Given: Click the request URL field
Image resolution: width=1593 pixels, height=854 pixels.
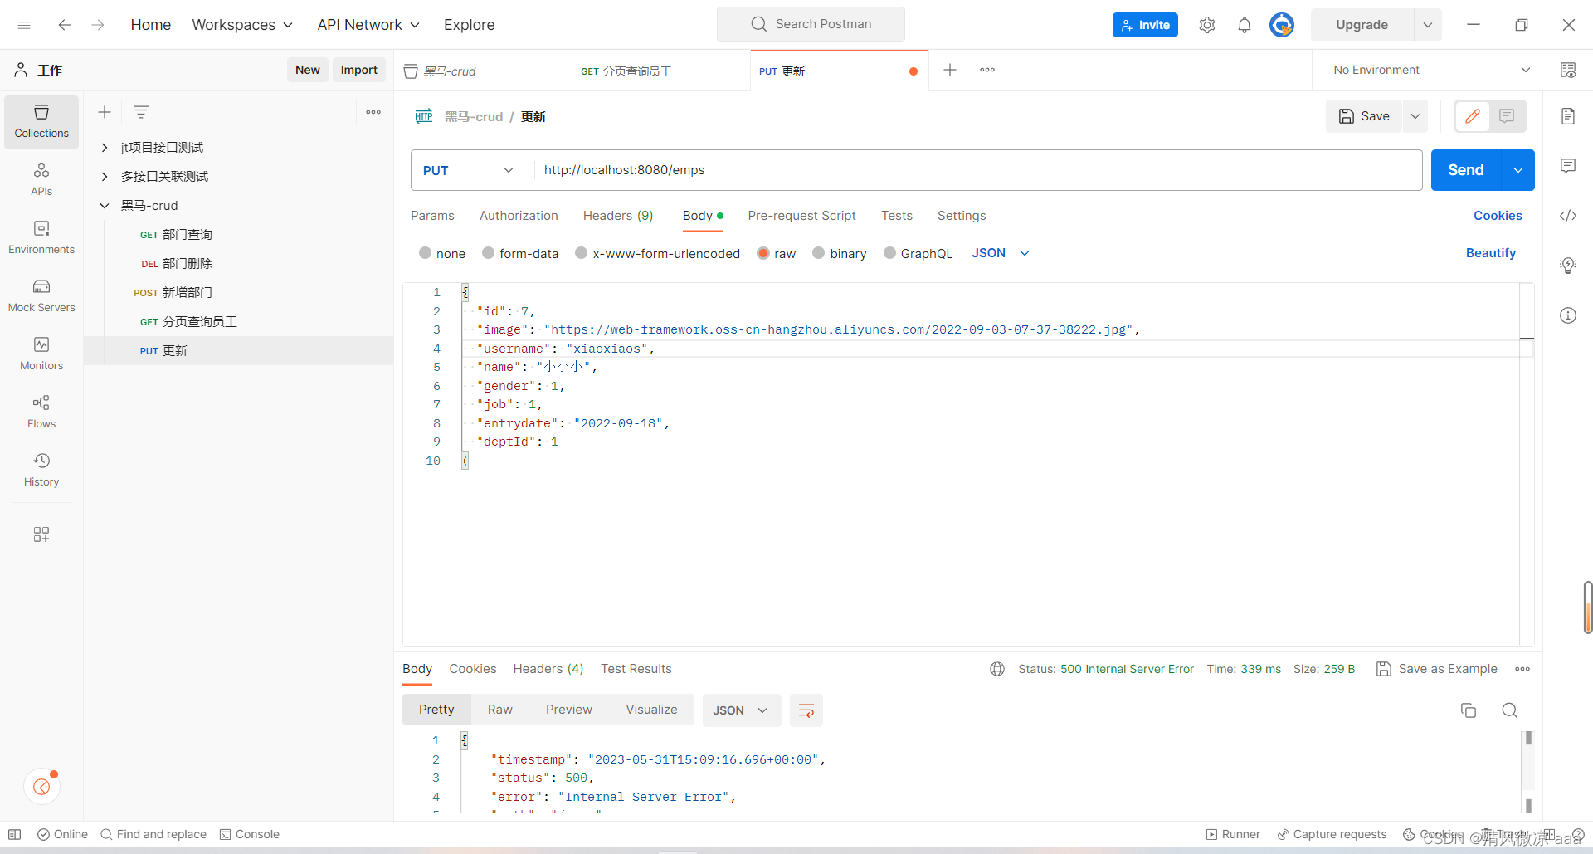Looking at the screenshot, I should pos(977,170).
